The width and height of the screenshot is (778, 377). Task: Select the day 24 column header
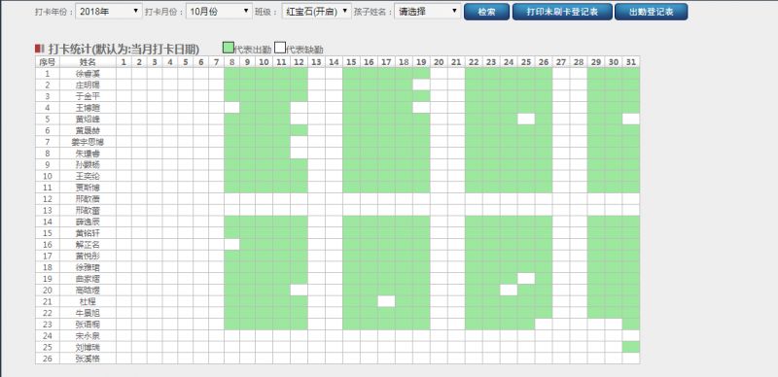pos(509,62)
